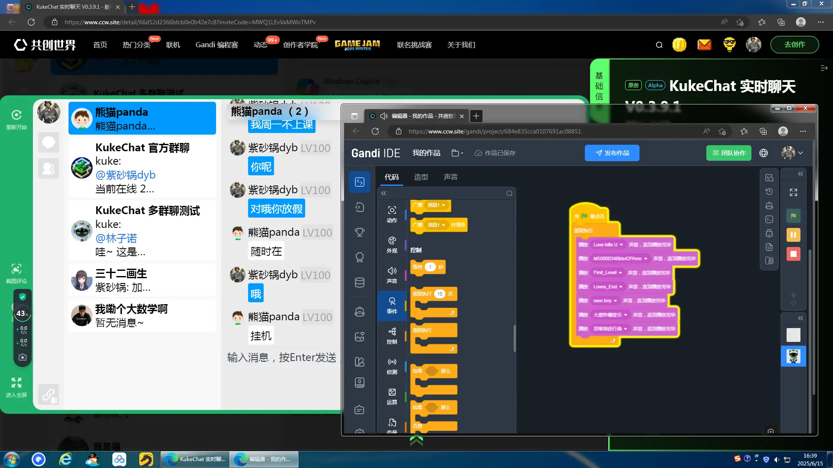
Task: Open the history clock icon in right toolbar
Action: click(769, 192)
